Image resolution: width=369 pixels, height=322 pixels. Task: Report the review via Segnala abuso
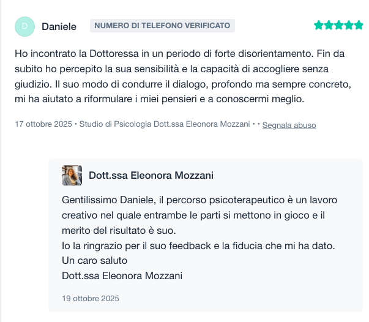(289, 125)
